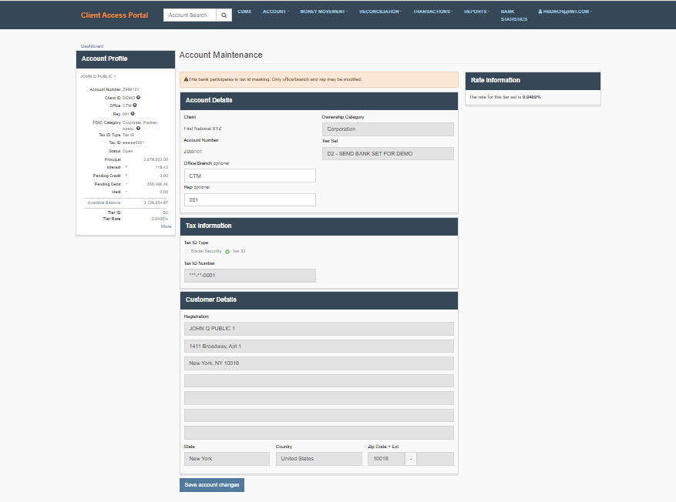Open the help icon next to Rep 001
The image size is (676, 502).
click(x=133, y=114)
